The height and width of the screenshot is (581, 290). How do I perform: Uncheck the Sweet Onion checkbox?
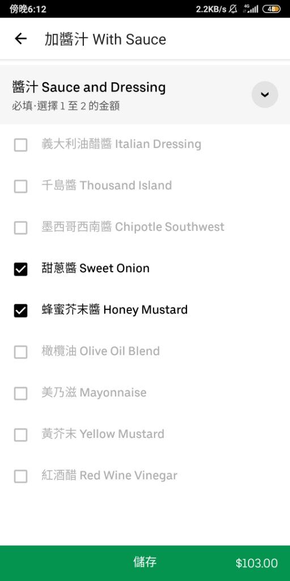tap(21, 269)
